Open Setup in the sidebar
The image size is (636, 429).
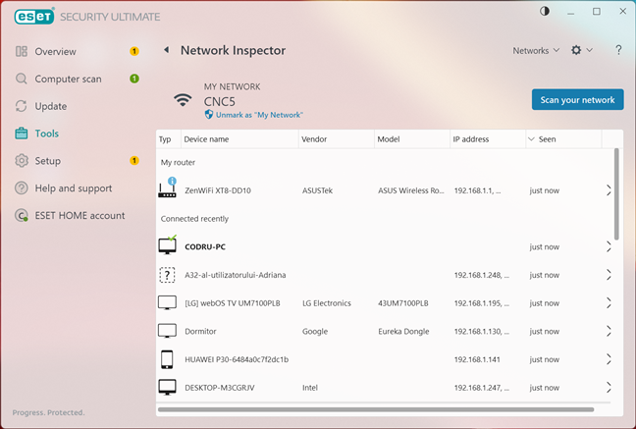(47, 161)
